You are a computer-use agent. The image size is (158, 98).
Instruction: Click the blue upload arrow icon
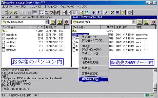click(99, 13)
